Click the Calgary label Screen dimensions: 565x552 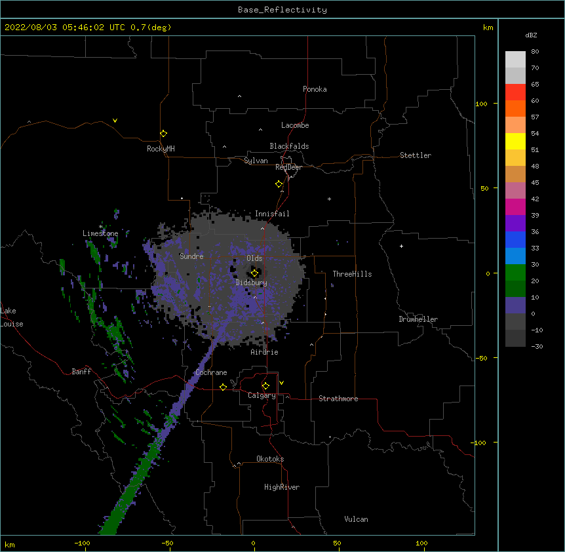click(262, 395)
